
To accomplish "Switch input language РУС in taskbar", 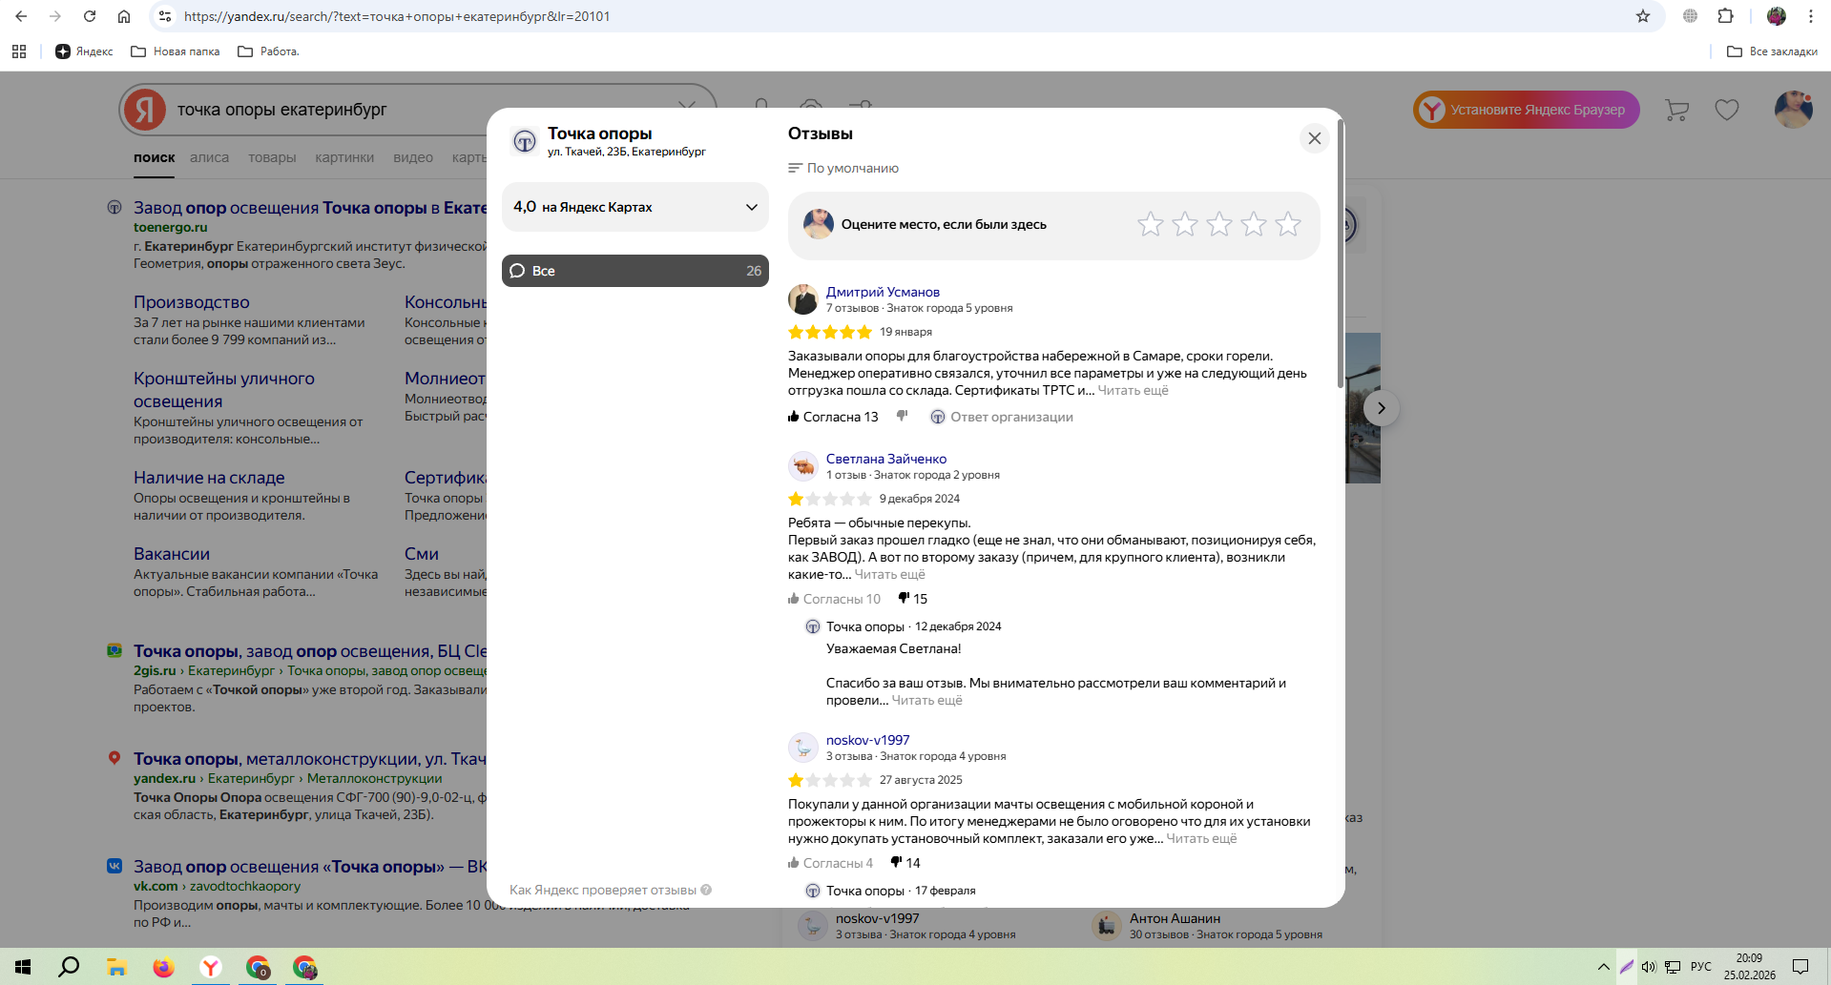I will point(1700,967).
